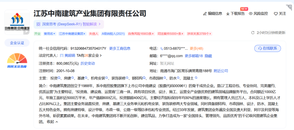Collapse the intro with 收起
The image size is (294, 130).
[x=52, y=122]
